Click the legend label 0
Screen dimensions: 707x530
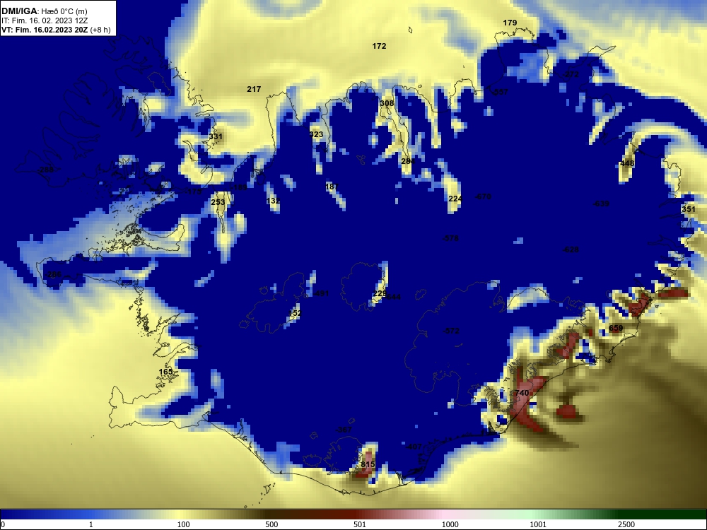pos(3,524)
